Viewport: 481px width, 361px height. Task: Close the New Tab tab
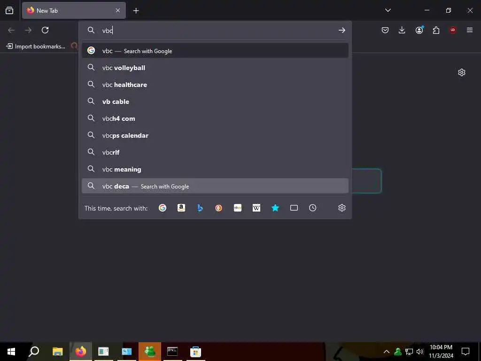coord(118,10)
